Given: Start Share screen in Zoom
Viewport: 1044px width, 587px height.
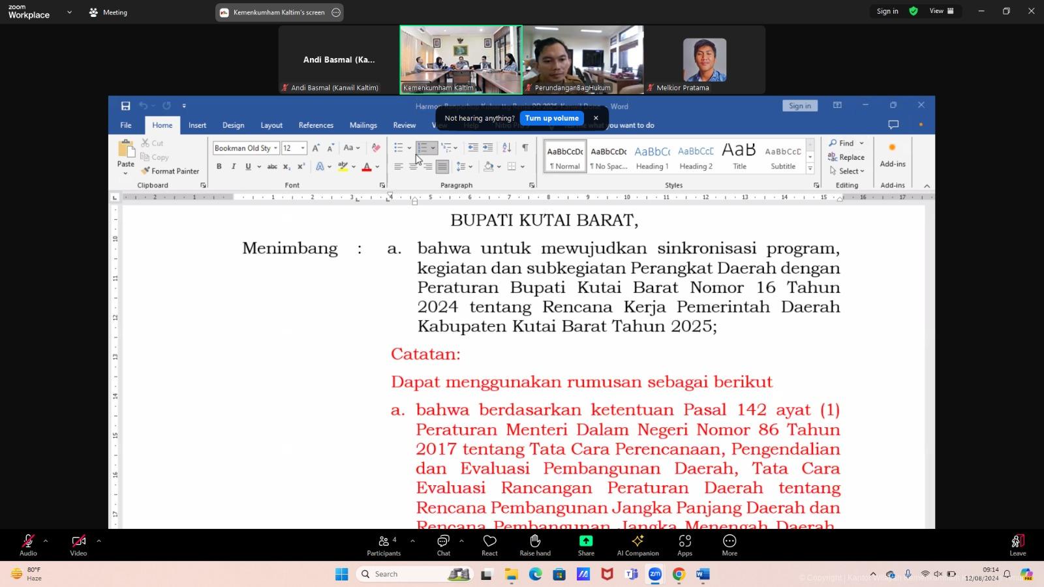Looking at the screenshot, I should point(586,545).
